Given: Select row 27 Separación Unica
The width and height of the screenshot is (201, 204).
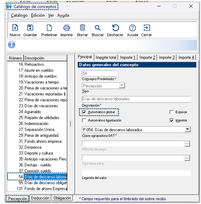Looking at the screenshot, I should (37, 130).
